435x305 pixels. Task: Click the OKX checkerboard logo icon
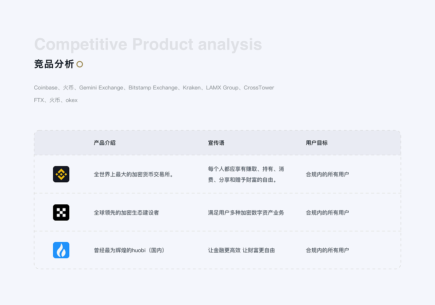tap(61, 212)
